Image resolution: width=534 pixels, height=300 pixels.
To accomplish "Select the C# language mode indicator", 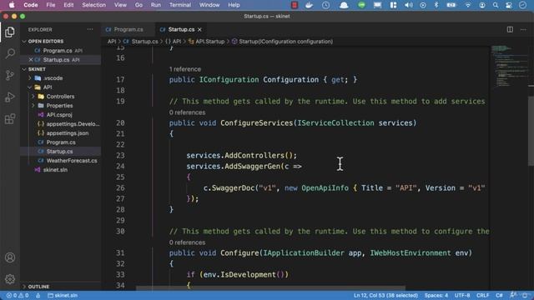I will point(499,296).
